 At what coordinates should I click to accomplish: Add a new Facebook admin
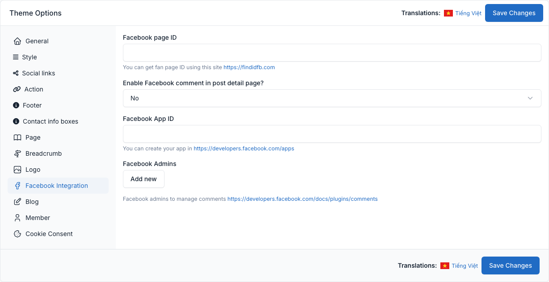(x=144, y=179)
